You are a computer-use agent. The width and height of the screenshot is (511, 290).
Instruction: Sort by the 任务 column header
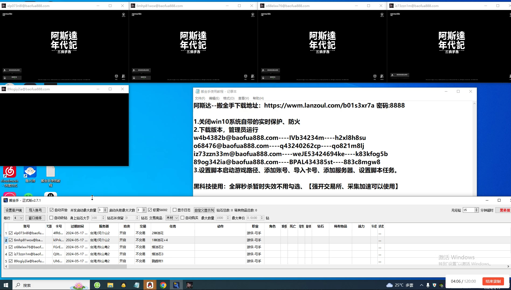coord(173,226)
